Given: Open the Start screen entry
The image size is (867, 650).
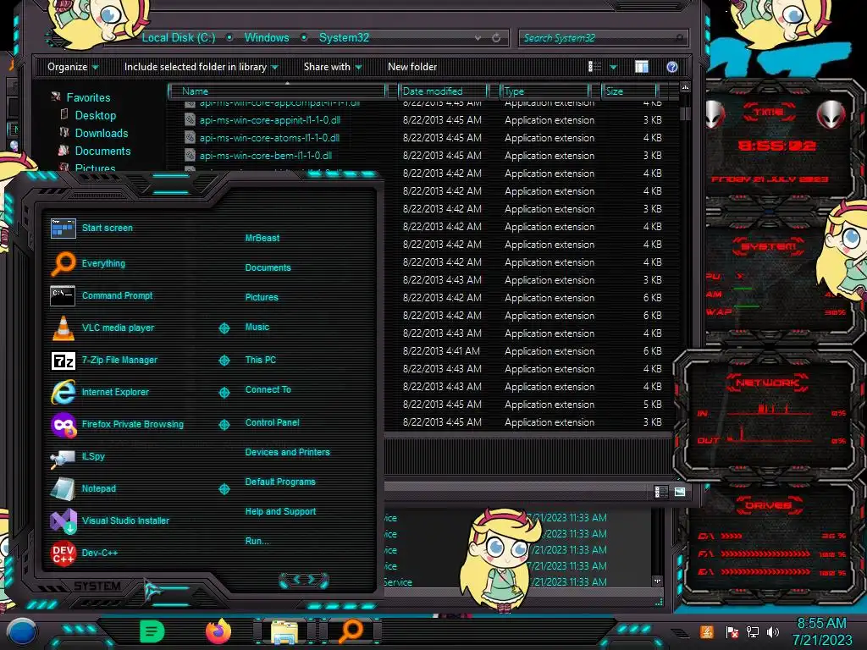Looking at the screenshot, I should [91, 228].
